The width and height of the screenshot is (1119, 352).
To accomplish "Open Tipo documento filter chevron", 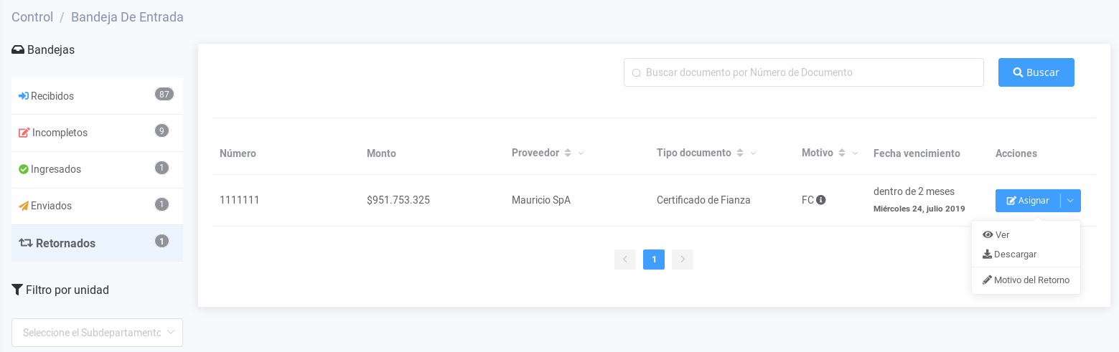I will tap(753, 153).
